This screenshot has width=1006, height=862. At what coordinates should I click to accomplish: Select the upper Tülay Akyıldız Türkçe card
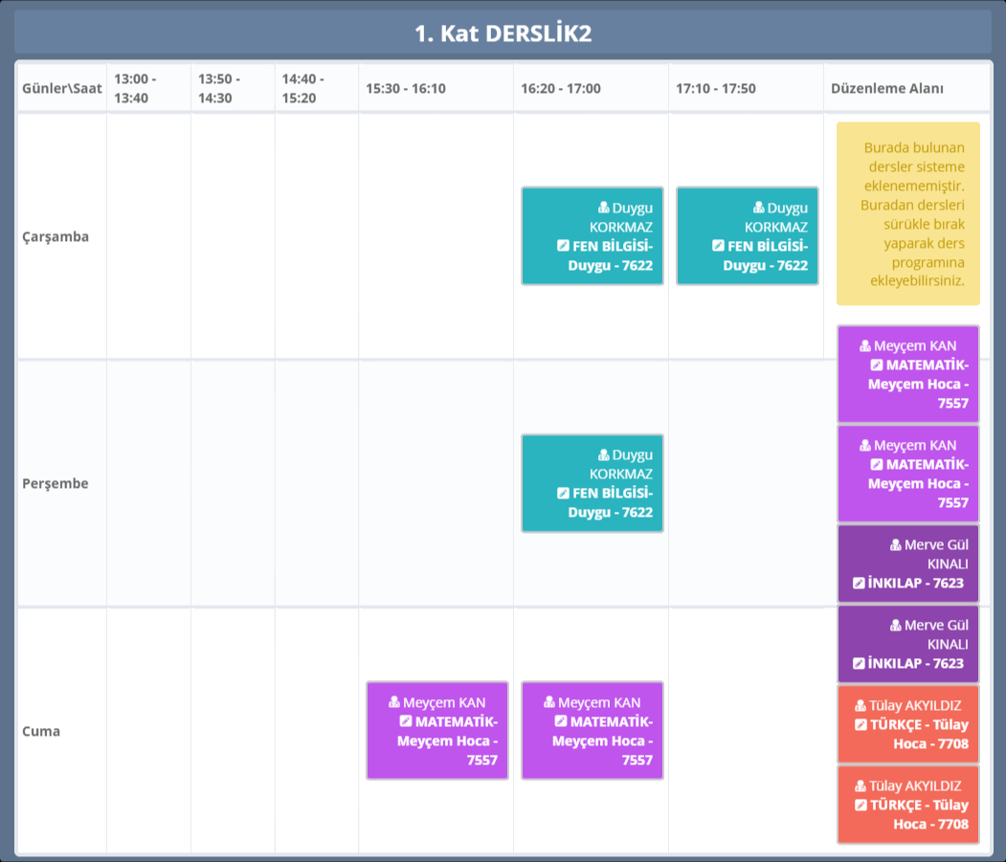pos(907,724)
